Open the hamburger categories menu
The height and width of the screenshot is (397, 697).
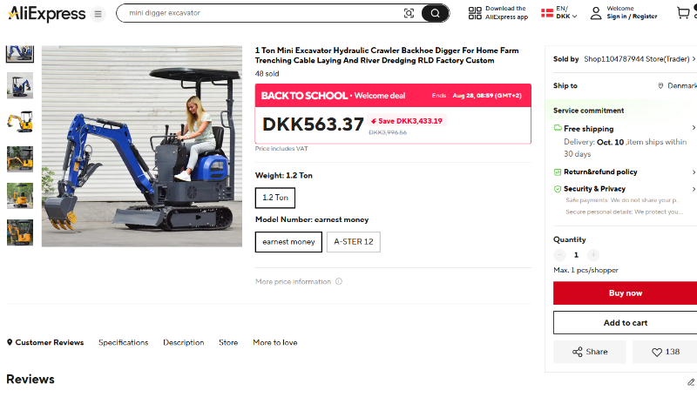[x=98, y=14]
